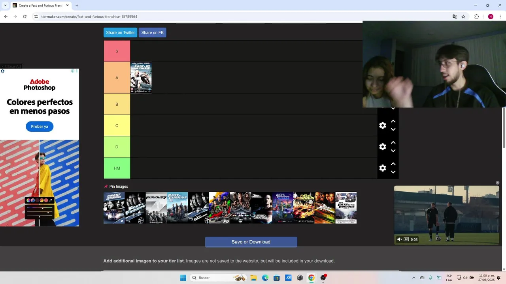Open the notifications bell icon in taskbar

[x=499, y=278]
